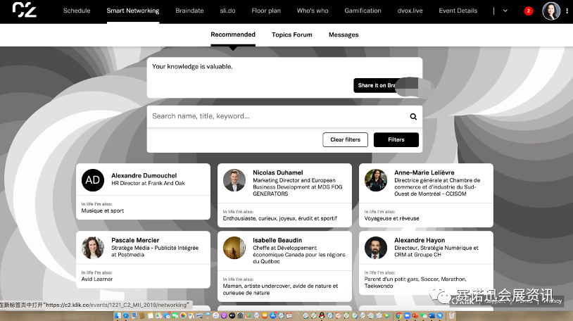
Task: Switch to the Recommended tab
Action: [x=233, y=34]
